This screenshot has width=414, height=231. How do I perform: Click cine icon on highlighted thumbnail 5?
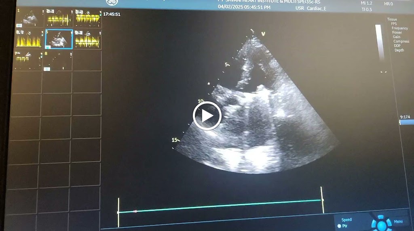(48, 47)
